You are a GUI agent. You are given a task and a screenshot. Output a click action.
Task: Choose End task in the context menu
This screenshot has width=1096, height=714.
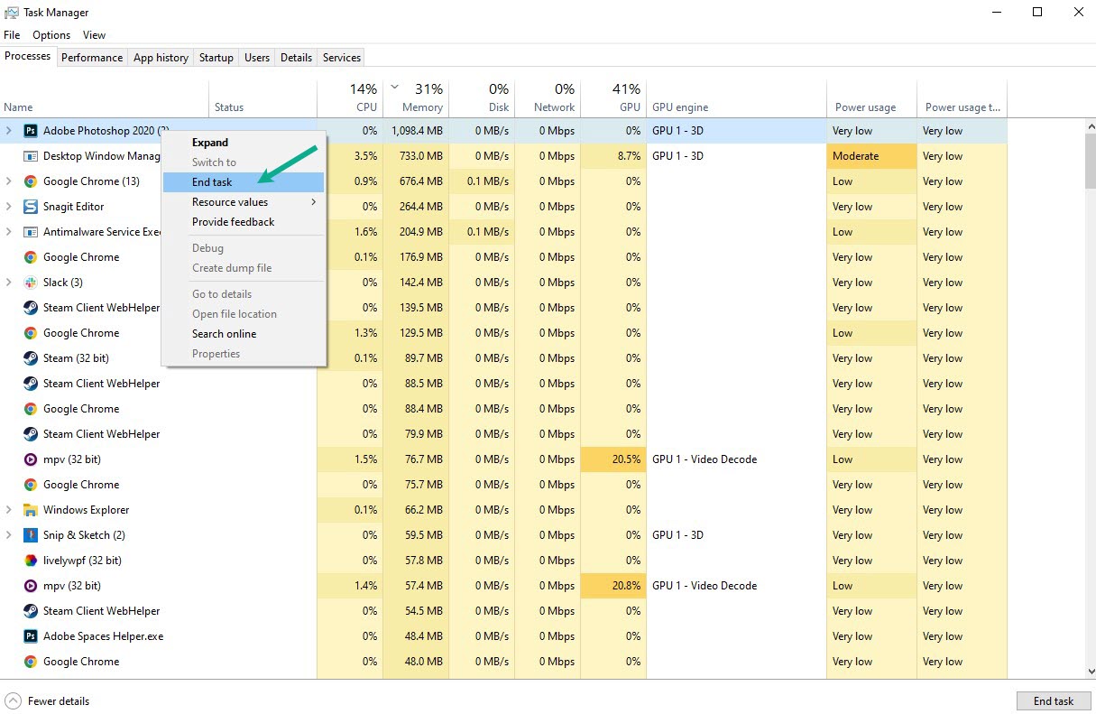(244, 182)
